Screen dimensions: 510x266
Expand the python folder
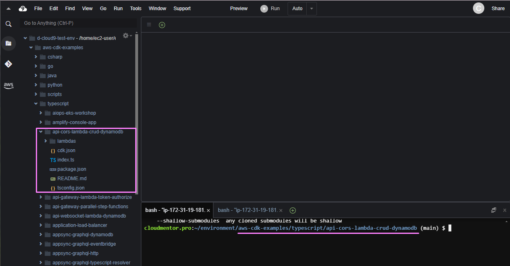[x=36, y=85]
